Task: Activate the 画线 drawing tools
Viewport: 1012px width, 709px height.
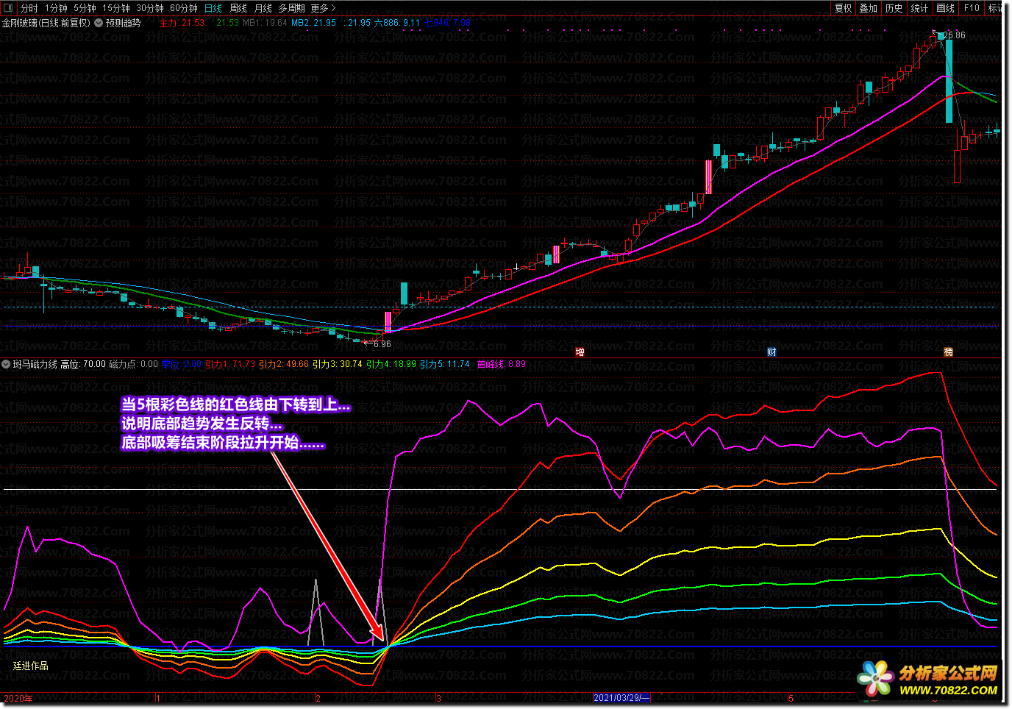Action: coord(946,8)
